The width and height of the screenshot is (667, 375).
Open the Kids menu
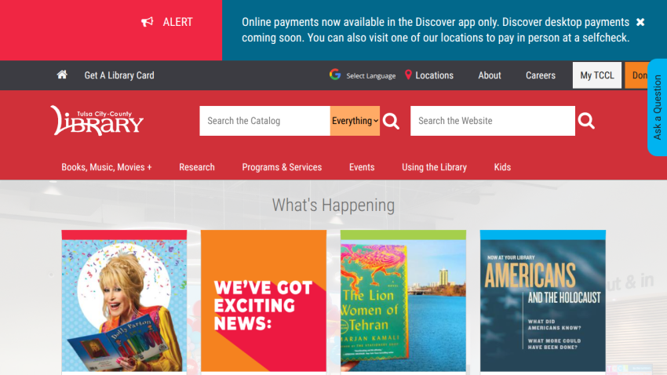[x=502, y=167]
